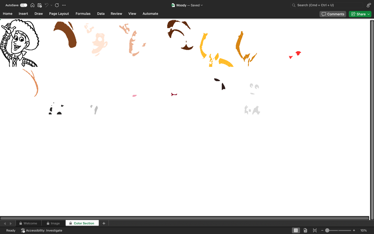Expand the Woody — Saved title dropdown
Screen dimensions: 374x234
tap(202, 5)
